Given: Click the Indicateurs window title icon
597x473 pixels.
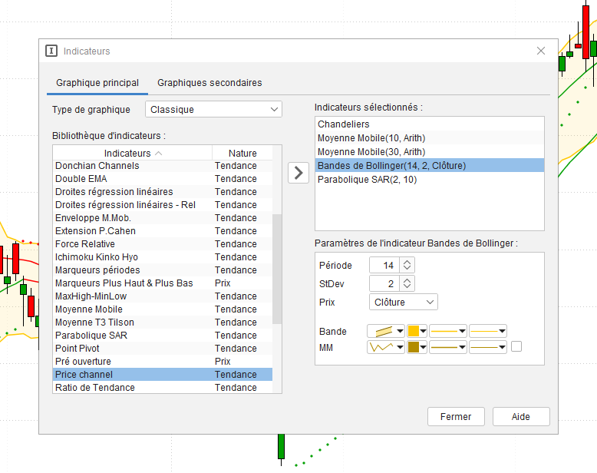Looking at the screenshot, I should 51,51.
